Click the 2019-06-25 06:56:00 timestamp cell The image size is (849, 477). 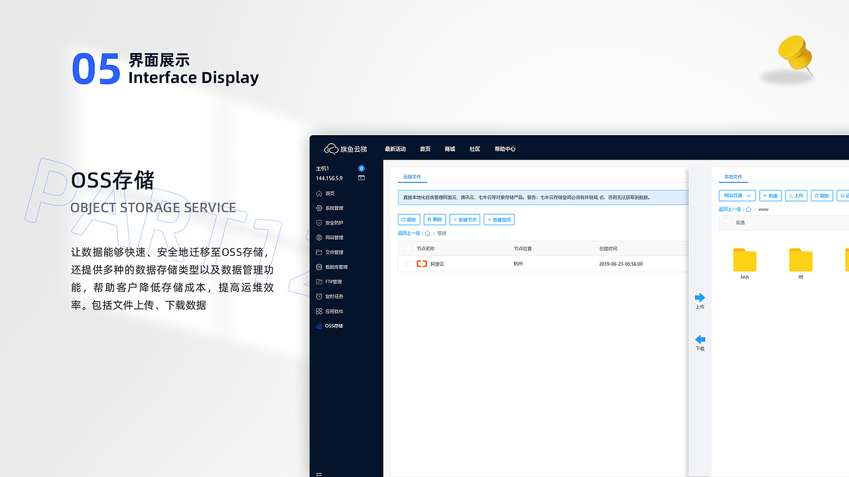[x=621, y=264]
